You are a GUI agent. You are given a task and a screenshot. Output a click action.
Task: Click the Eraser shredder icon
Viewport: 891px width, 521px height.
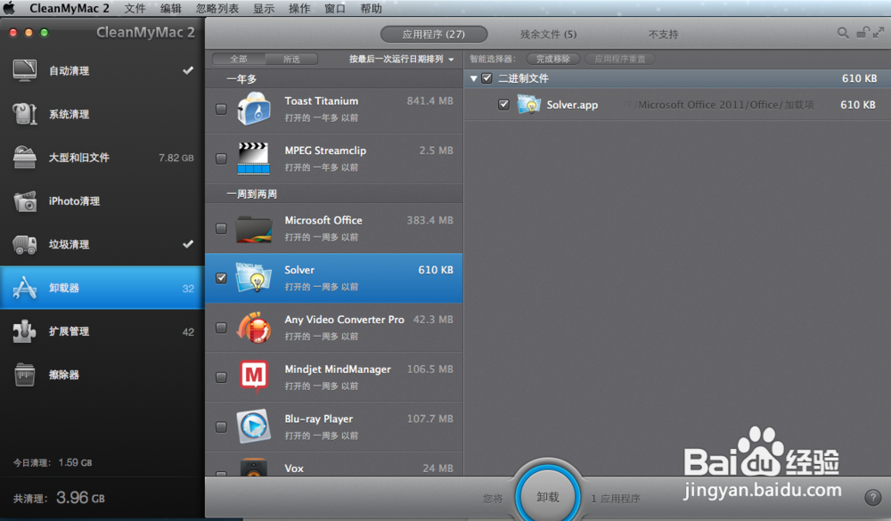[x=25, y=375]
